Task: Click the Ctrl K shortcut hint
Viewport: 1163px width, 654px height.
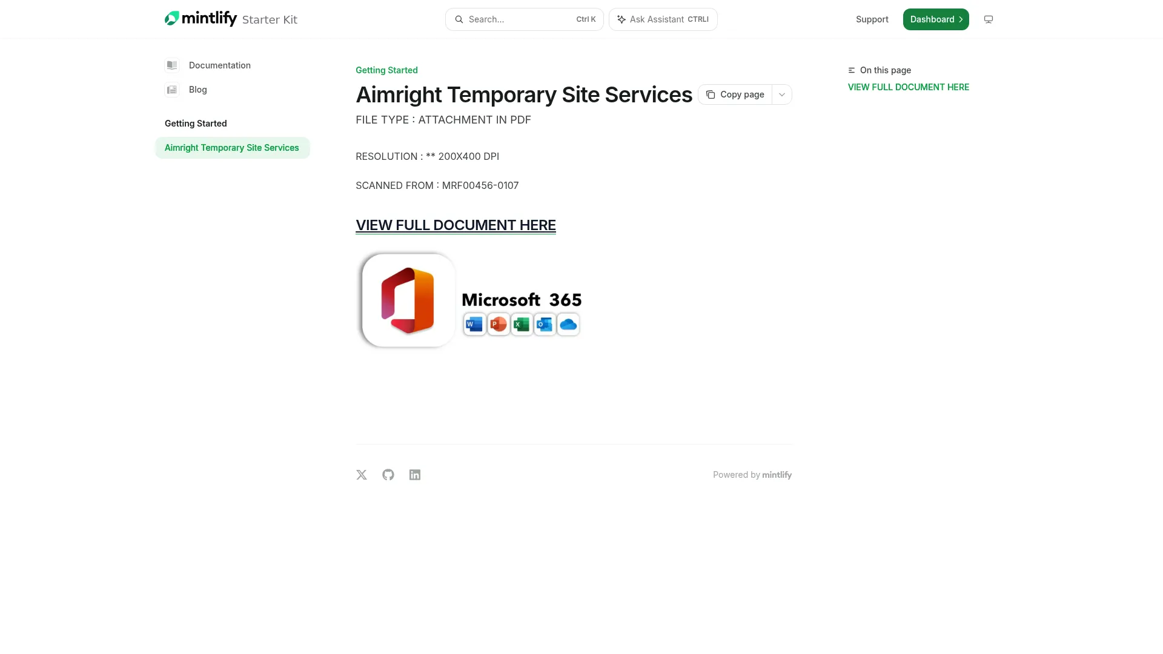Action: tap(586, 19)
